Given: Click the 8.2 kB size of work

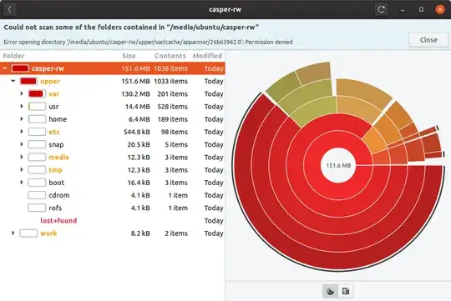Looking at the screenshot, I should coord(140,233).
